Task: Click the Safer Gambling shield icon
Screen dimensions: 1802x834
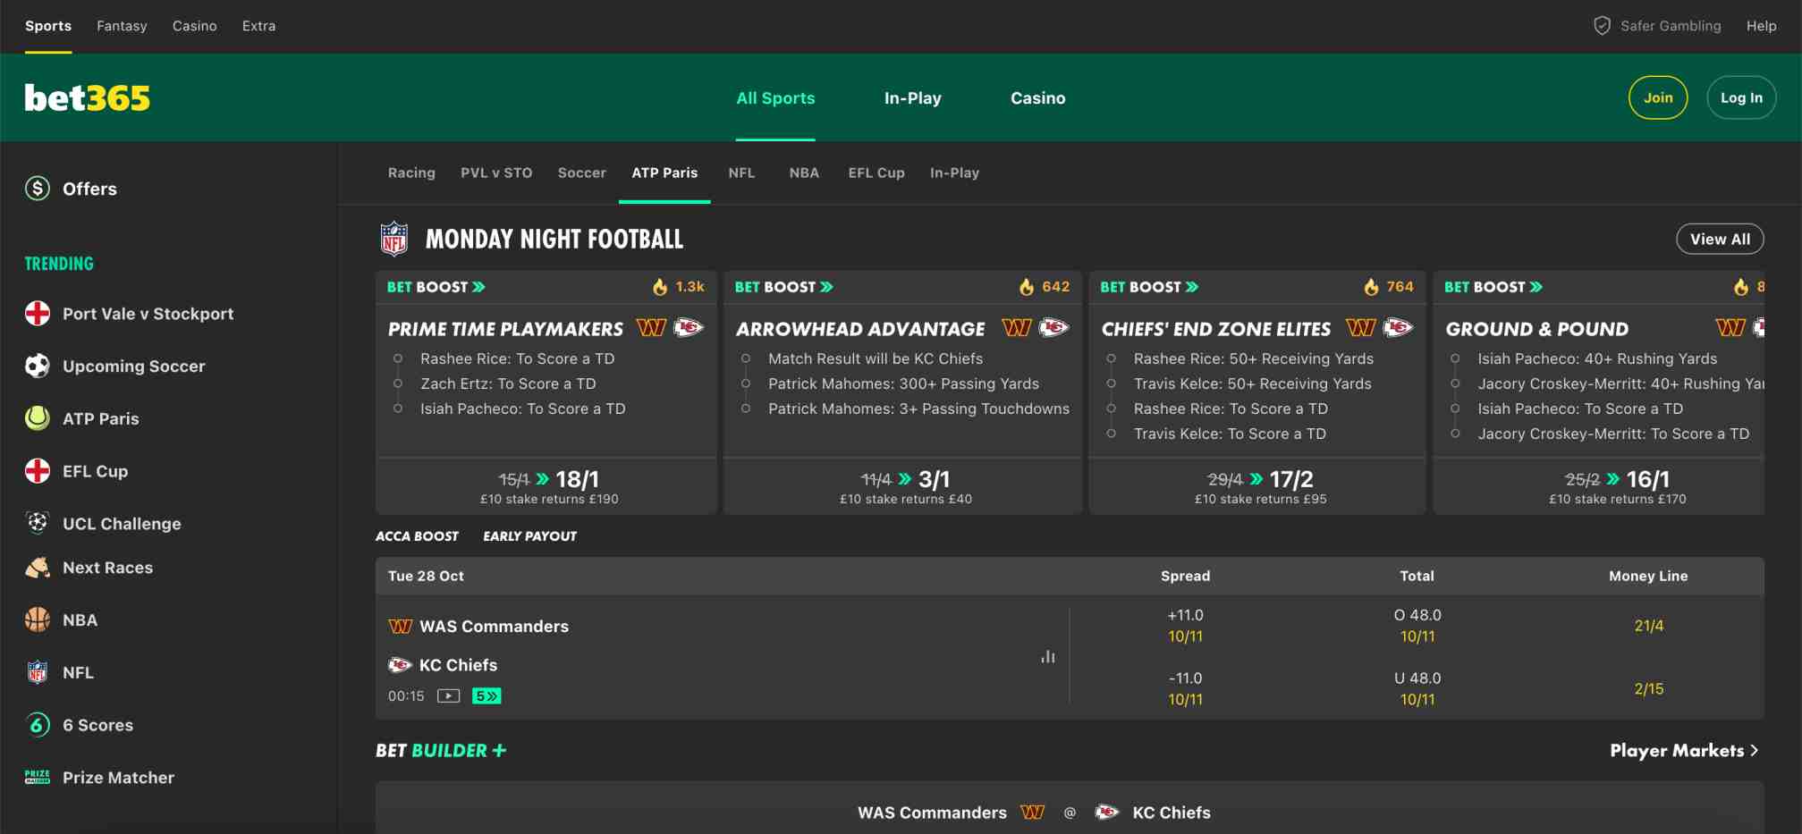Action: coord(1602,26)
